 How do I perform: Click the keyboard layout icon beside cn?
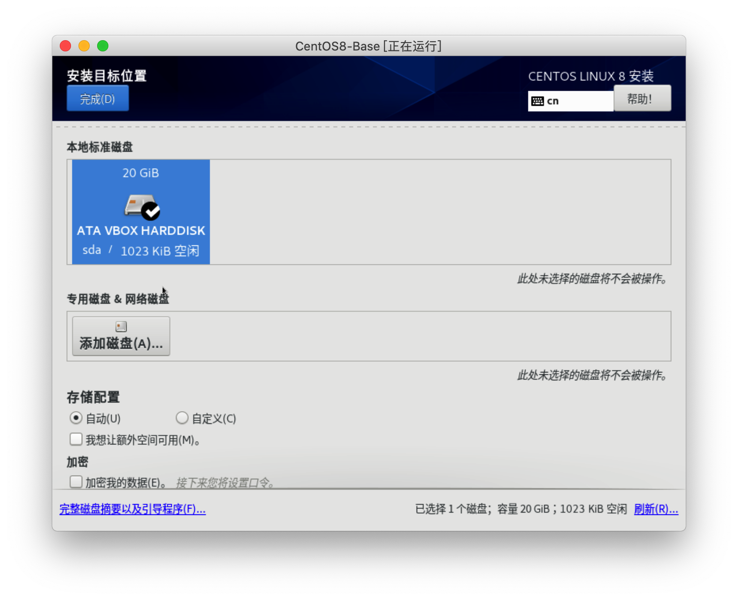[x=538, y=101]
